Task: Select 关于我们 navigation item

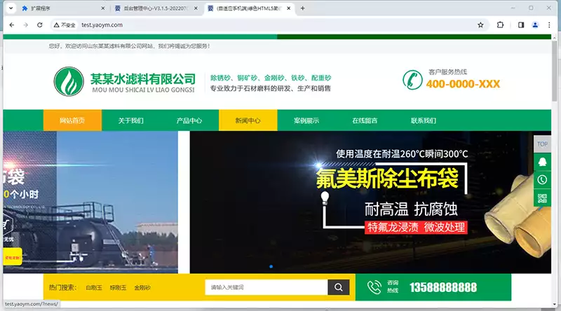Action: click(x=131, y=120)
